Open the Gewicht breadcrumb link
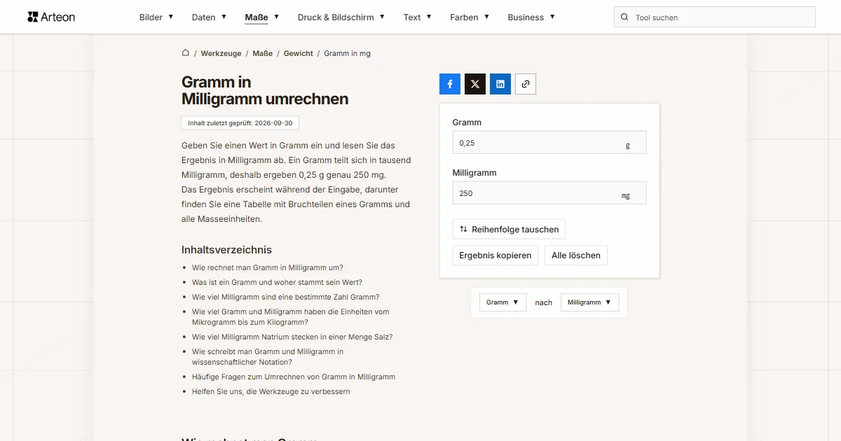This screenshot has height=441, width=841. click(299, 53)
